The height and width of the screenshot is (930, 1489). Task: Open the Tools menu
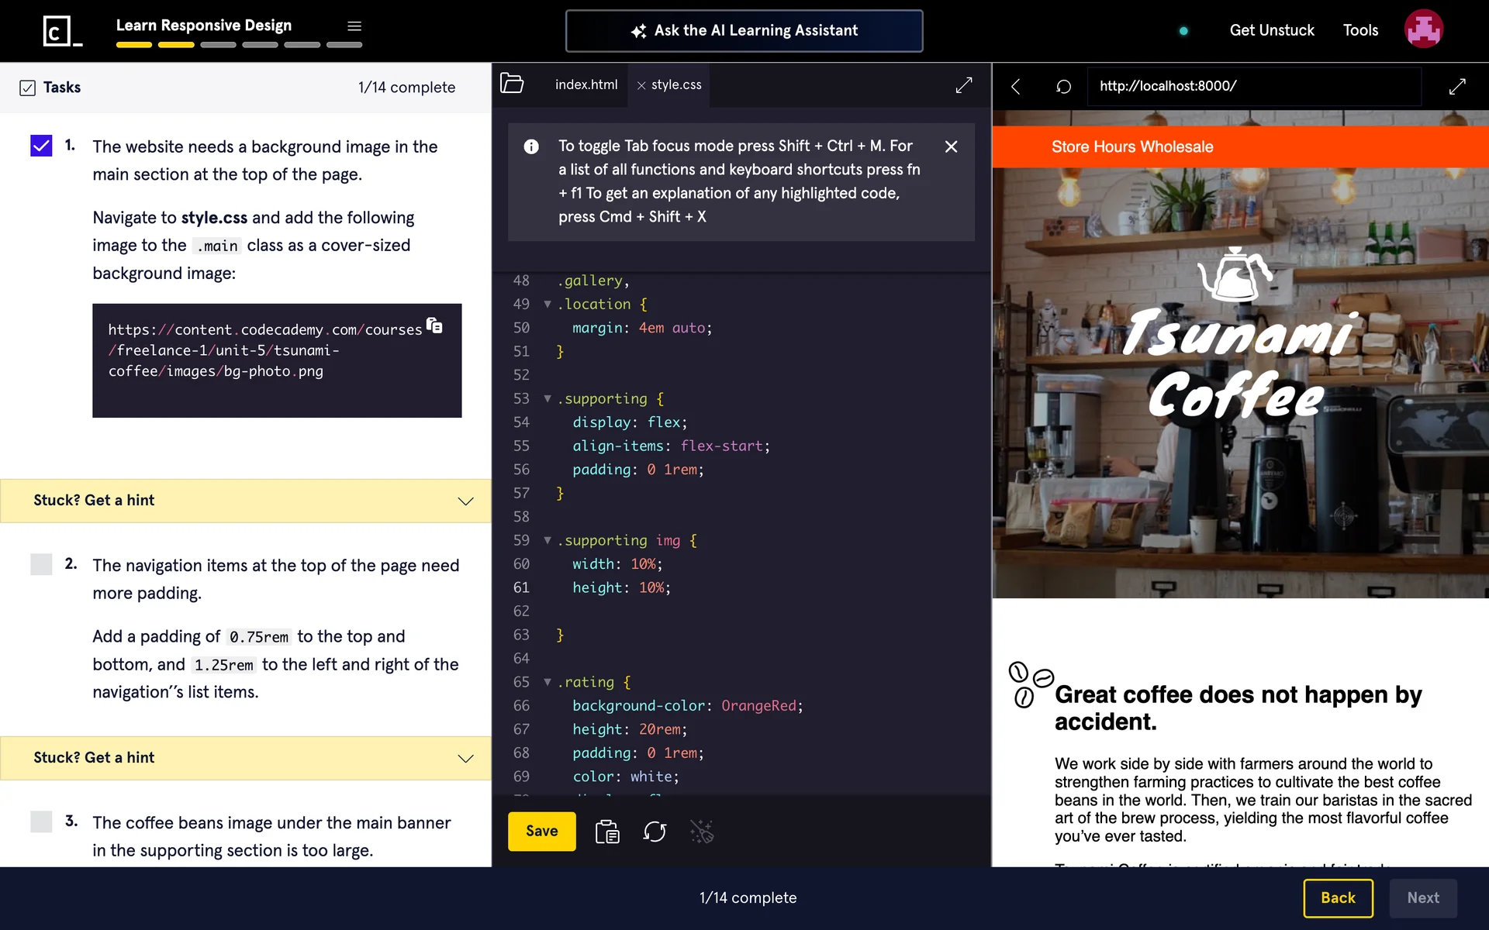point(1360,30)
